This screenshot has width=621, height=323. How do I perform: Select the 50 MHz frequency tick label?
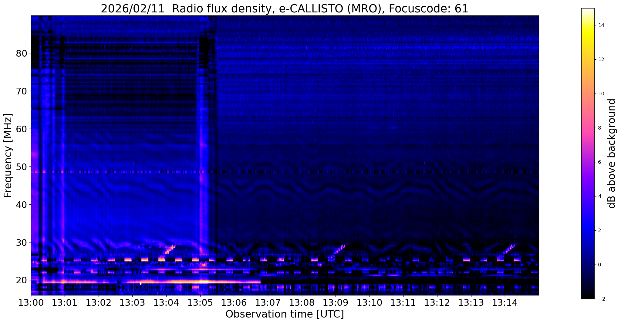coord(22,167)
